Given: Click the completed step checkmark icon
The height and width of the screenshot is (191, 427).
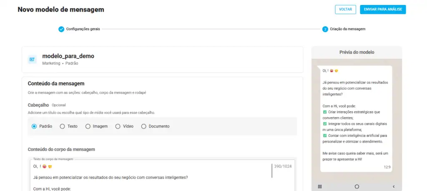Looking at the screenshot, I should pyautogui.click(x=61, y=29).
